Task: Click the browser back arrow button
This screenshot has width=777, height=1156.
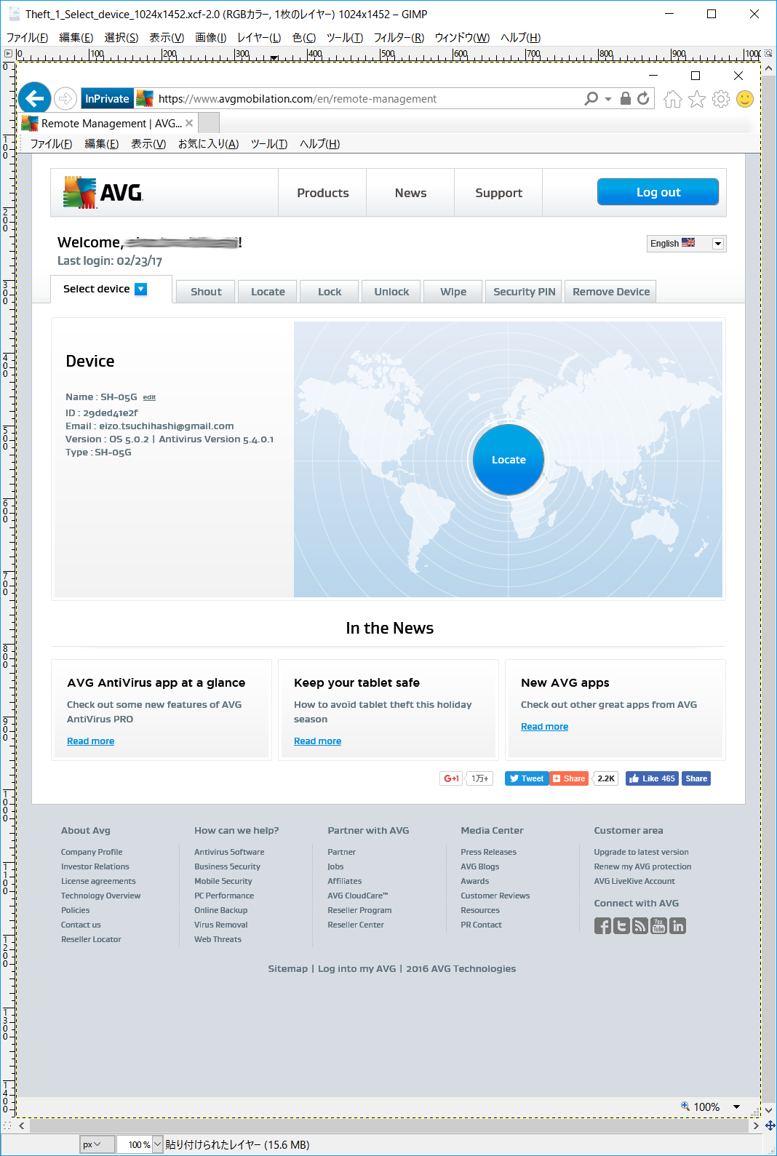Action: pyautogui.click(x=35, y=98)
